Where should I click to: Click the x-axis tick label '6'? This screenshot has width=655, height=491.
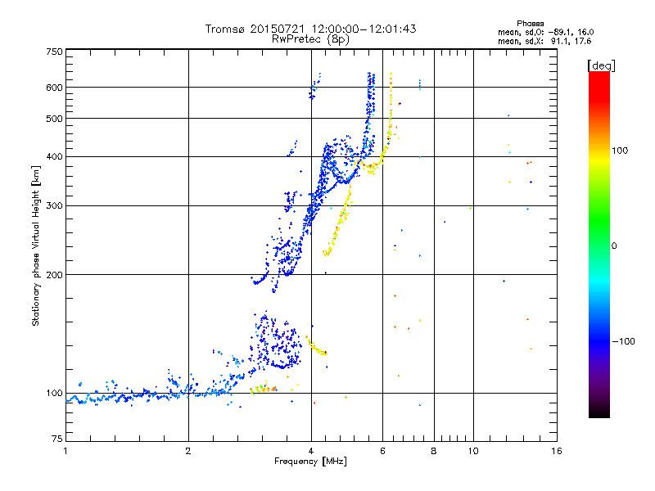click(x=382, y=451)
